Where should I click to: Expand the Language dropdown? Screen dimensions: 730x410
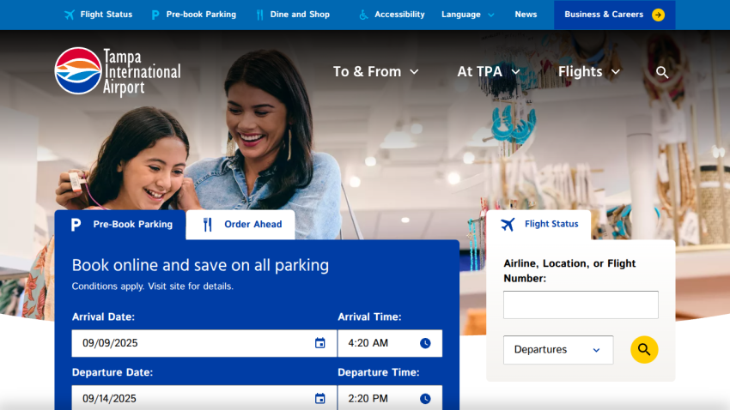468,15
